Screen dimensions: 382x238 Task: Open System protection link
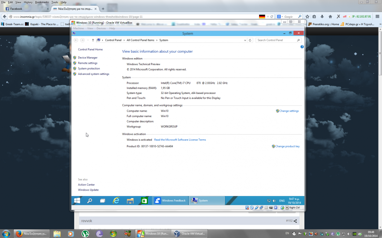point(89,69)
